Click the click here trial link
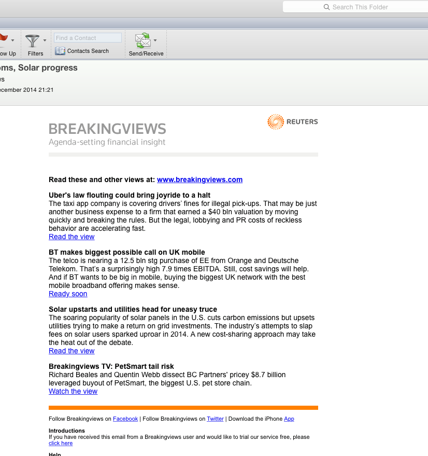Viewport: 428px width, 456px height. pyautogui.click(x=61, y=443)
